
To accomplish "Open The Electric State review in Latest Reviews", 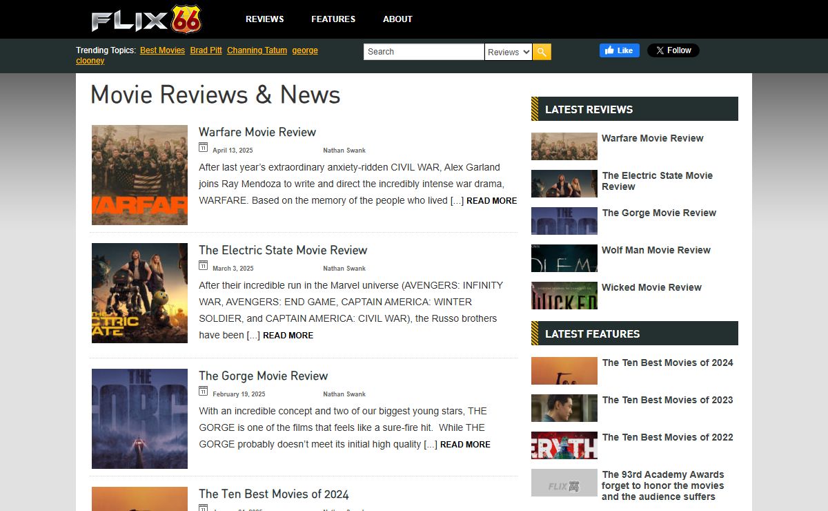I will (x=658, y=181).
